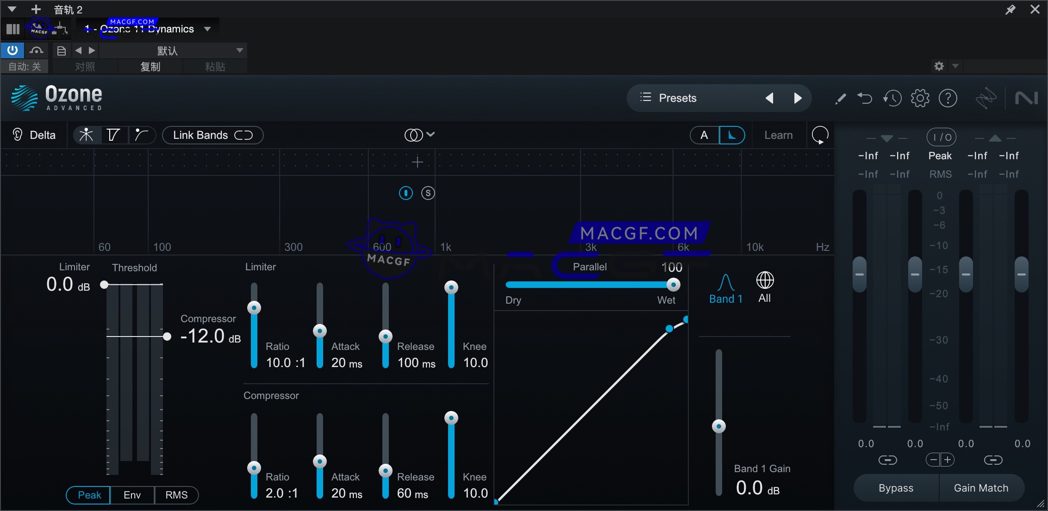
Task: Select the Delta monitoring ear icon
Action: point(17,135)
